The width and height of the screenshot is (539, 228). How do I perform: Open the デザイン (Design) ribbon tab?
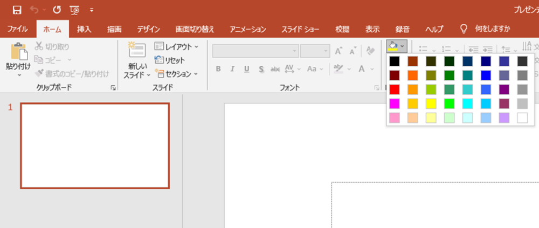tap(148, 29)
